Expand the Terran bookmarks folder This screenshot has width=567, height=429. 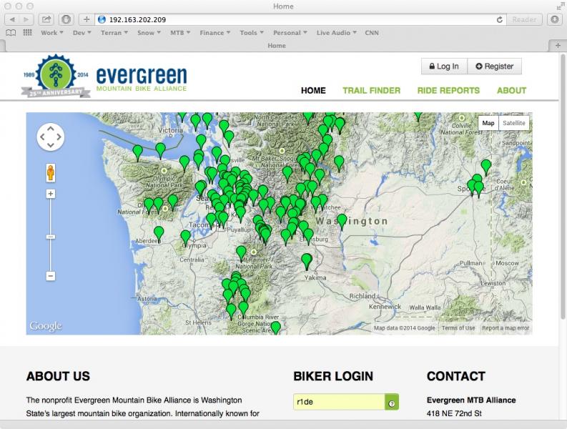[x=114, y=33]
